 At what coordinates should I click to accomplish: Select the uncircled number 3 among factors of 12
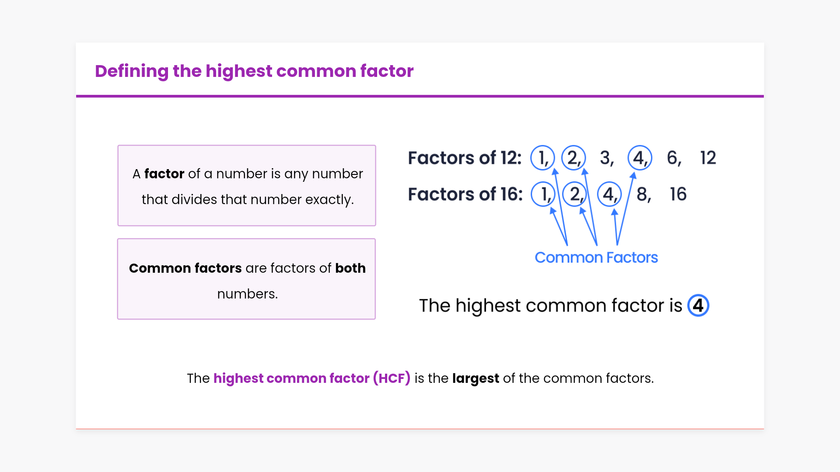click(x=606, y=158)
